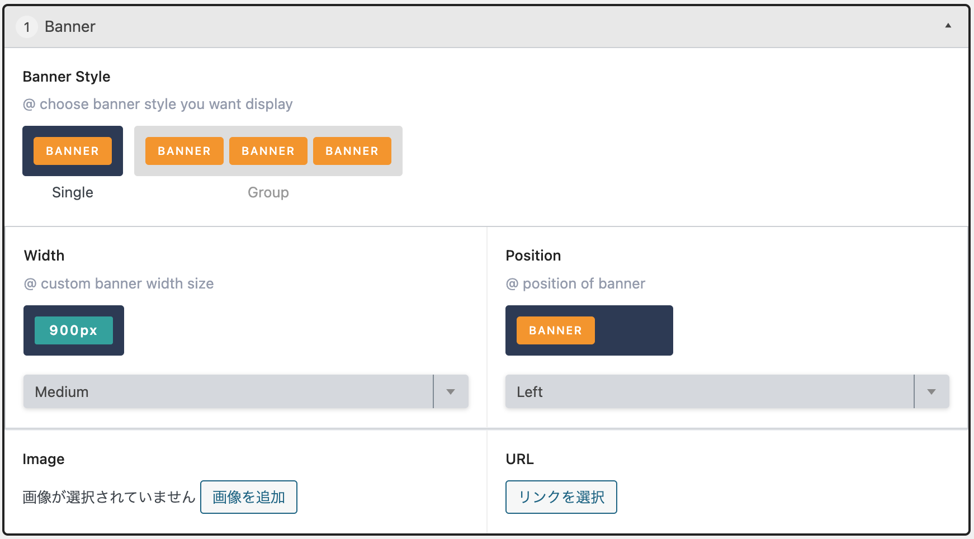Click the orange BANNER inside Single option

pyautogui.click(x=73, y=151)
